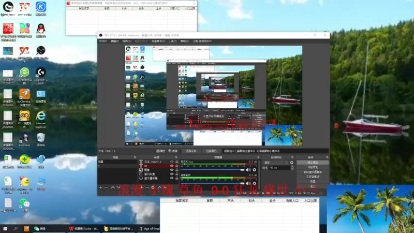Pop out the scene transitions dock
Viewport: 414px width, 233px height.
click(292, 157)
